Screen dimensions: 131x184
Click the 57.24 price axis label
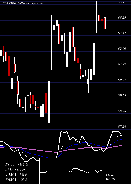click(x=122, y=127)
